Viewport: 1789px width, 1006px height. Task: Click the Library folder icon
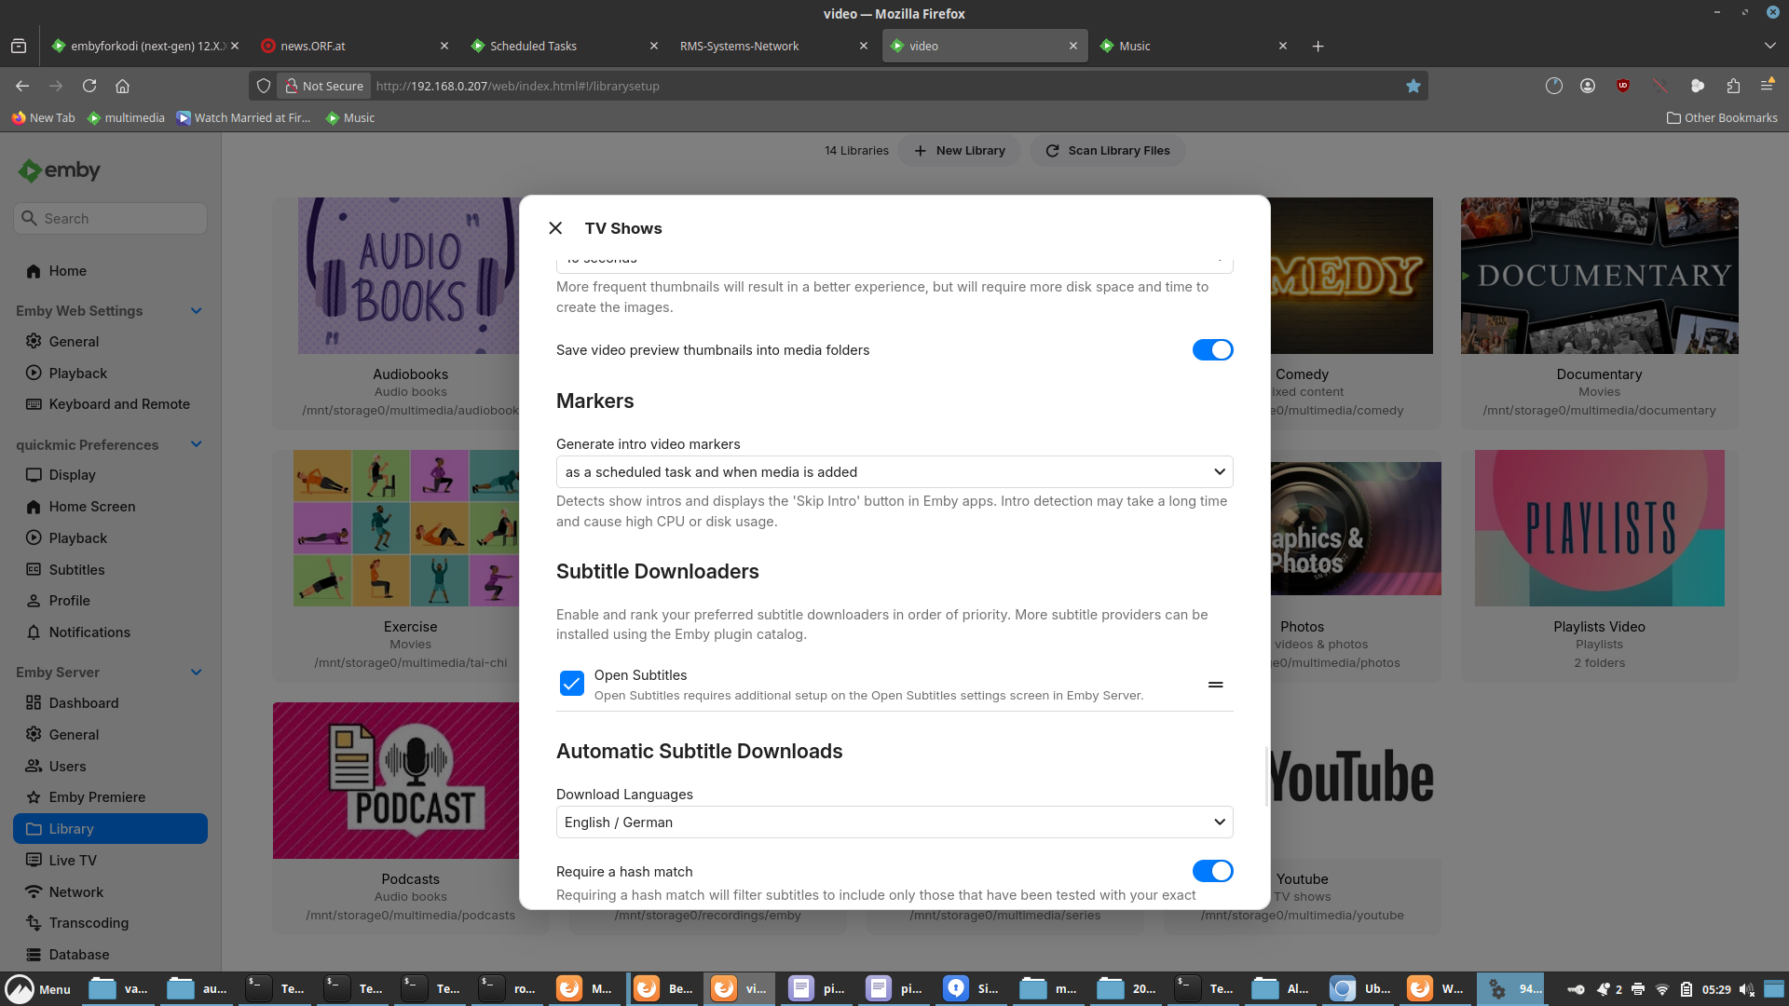[x=34, y=829]
